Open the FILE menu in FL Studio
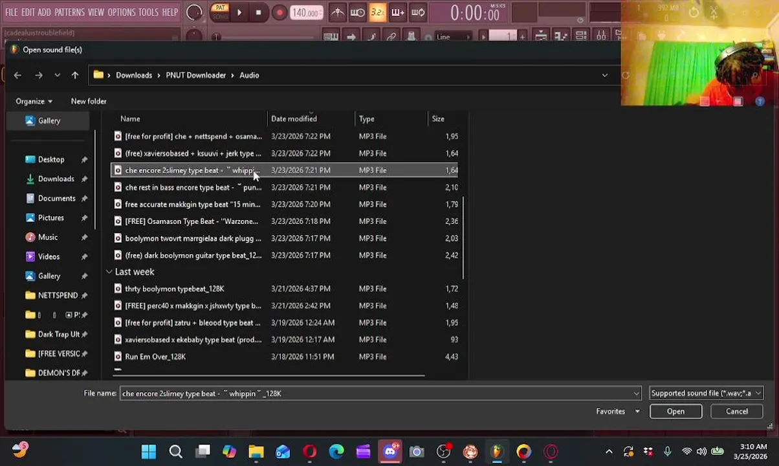Image resolution: width=779 pixels, height=466 pixels. [x=12, y=12]
